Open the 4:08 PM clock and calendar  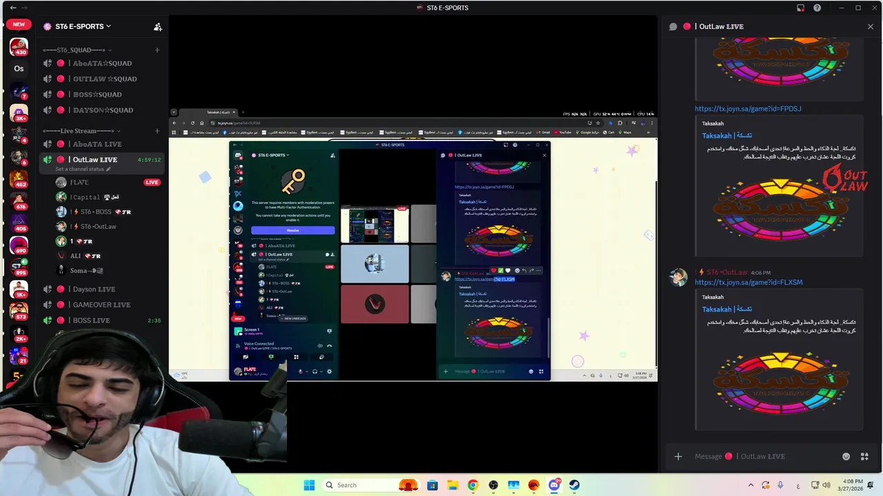point(851,485)
